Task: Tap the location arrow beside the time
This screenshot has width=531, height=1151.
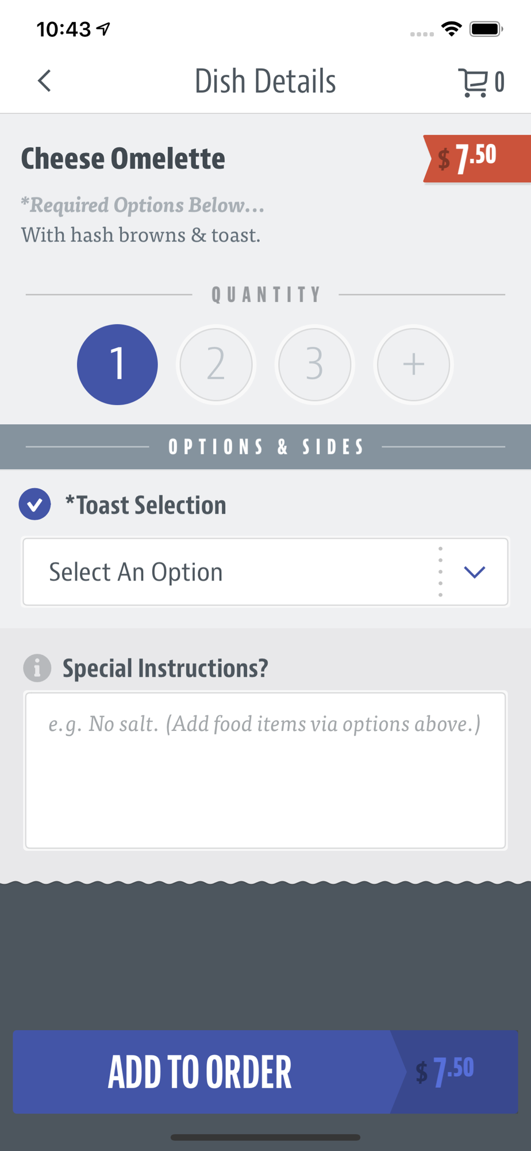Action: click(x=103, y=29)
